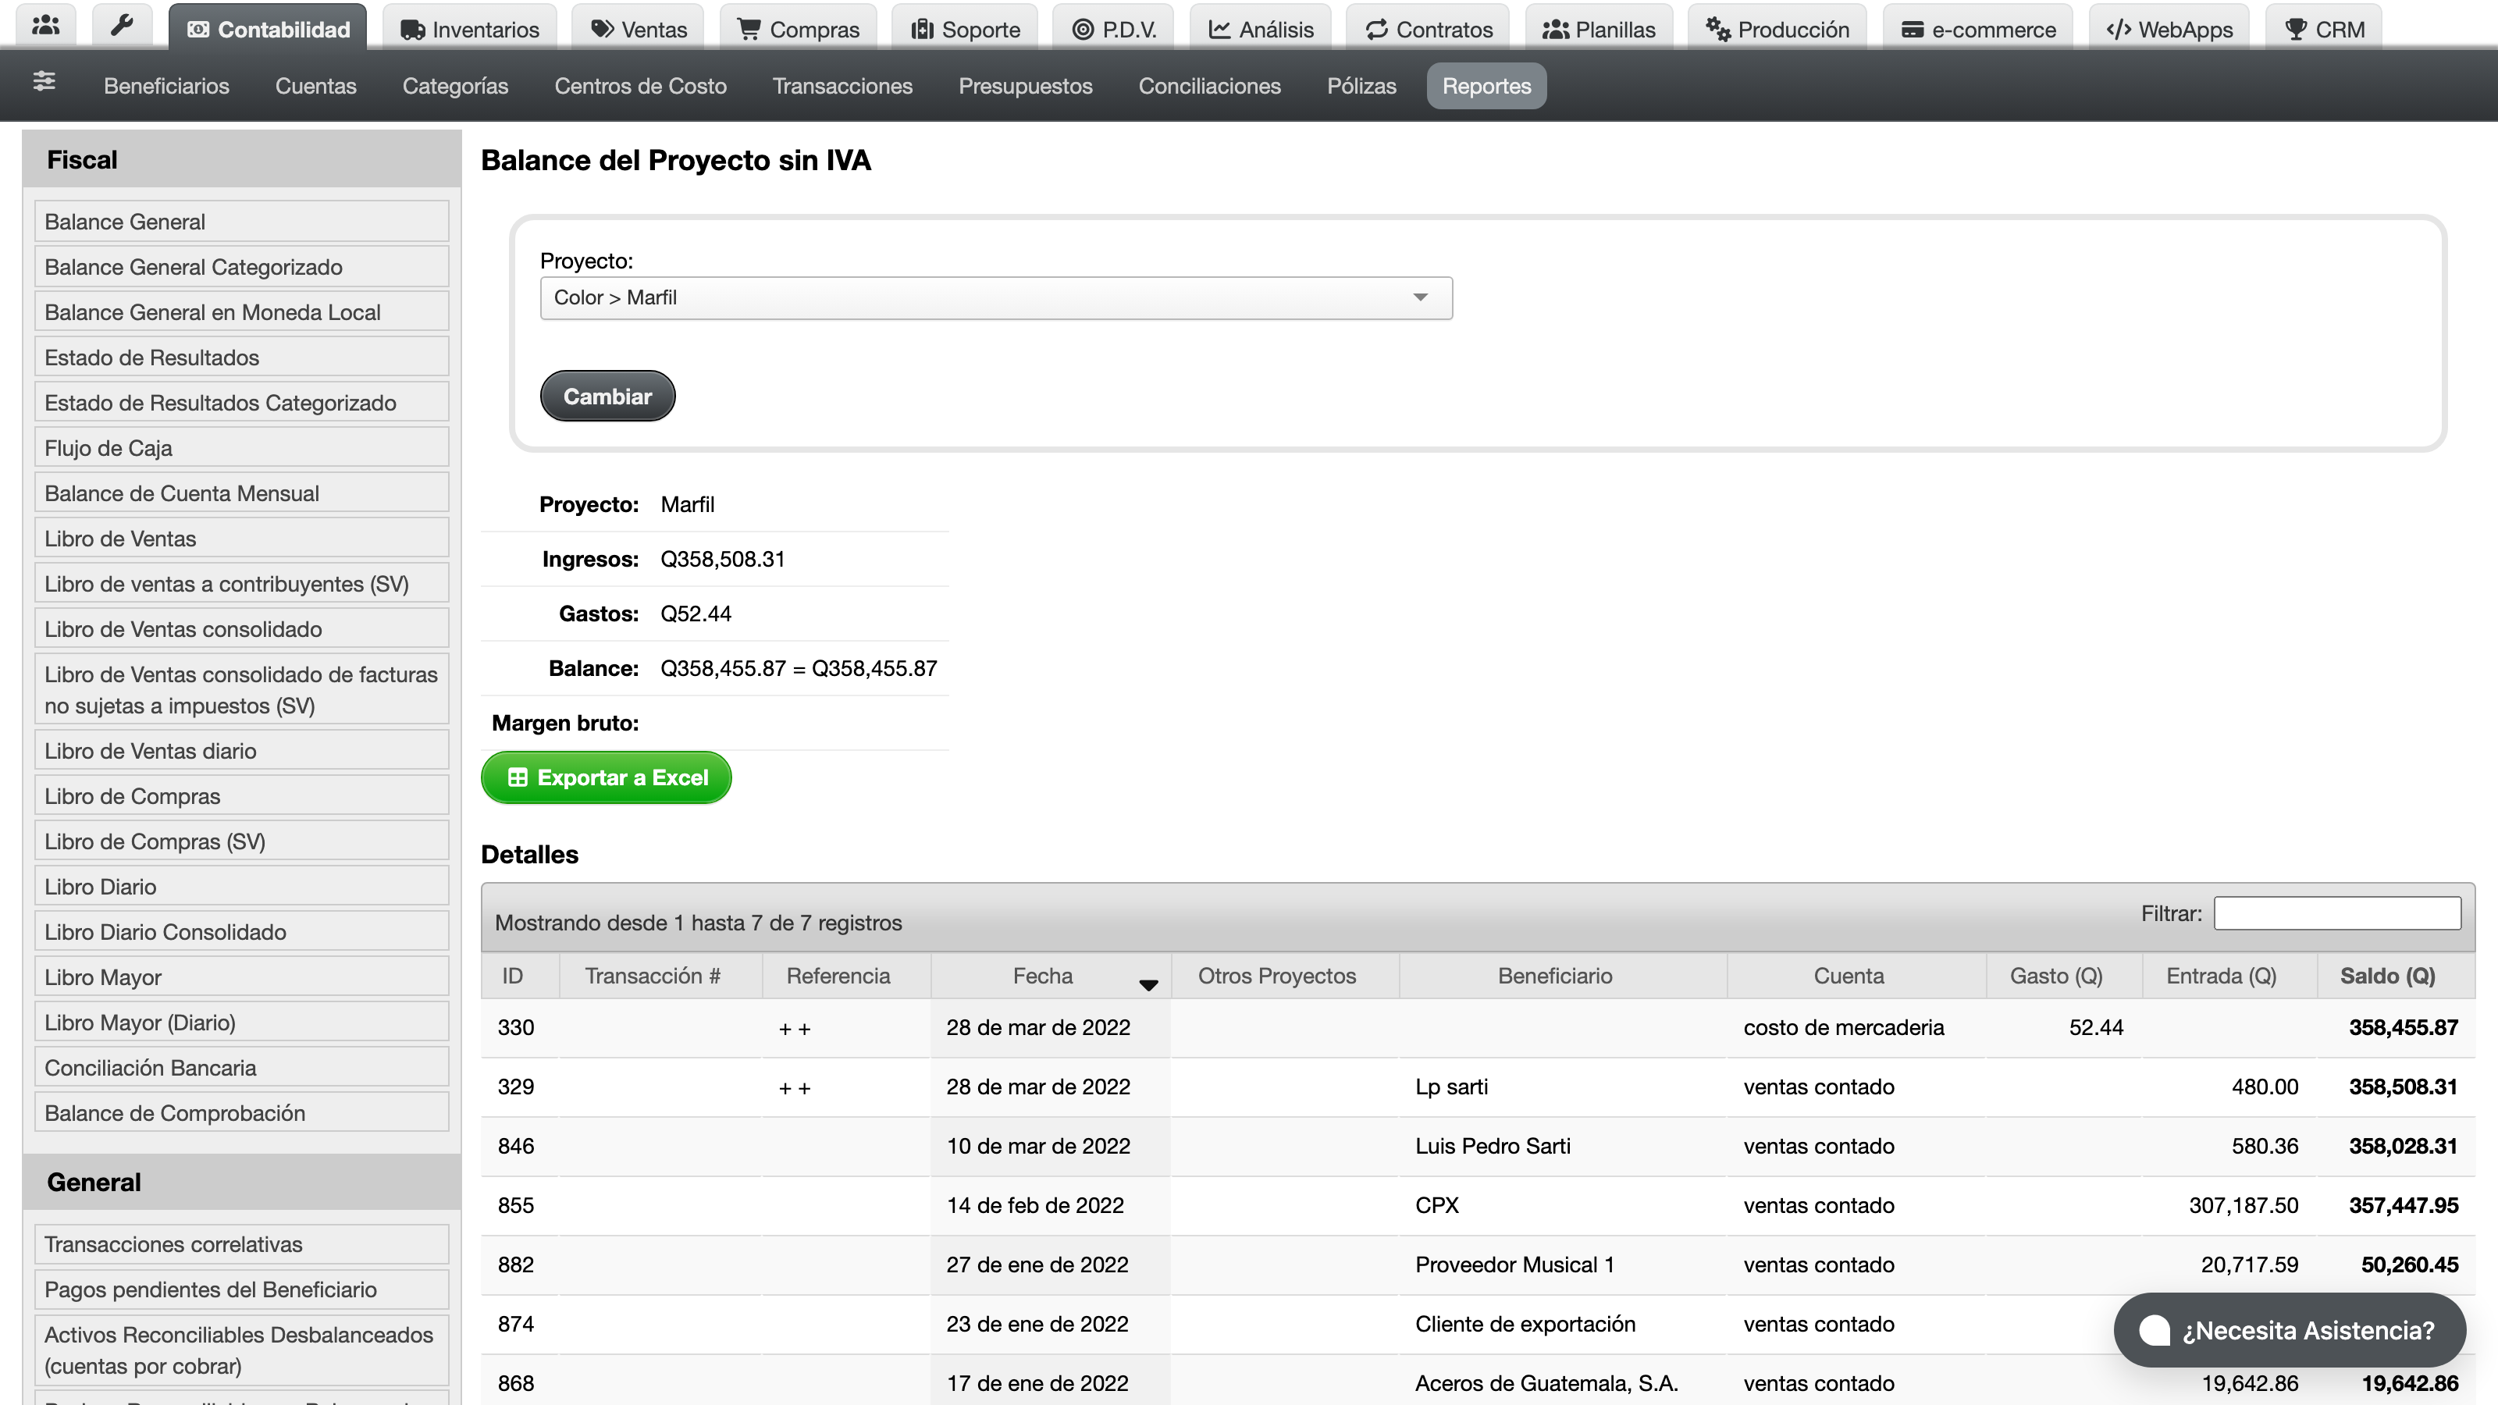Image resolution: width=2498 pixels, height=1405 pixels.
Task: Open the P.D.V. tab
Action: [x=1113, y=29]
